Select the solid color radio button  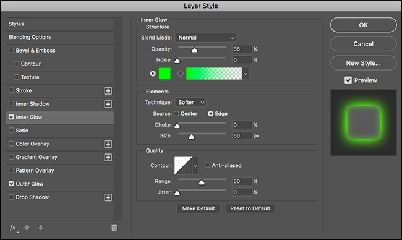pyautogui.click(x=153, y=74)
